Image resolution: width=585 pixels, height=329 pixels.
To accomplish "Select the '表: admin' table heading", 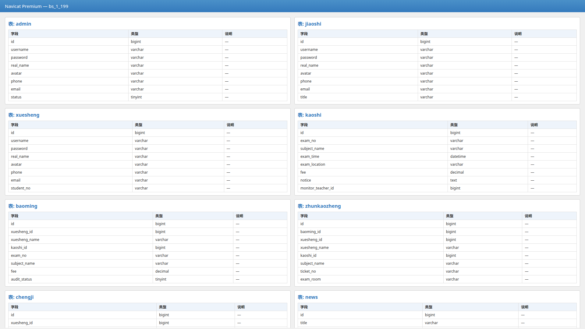I will click(19, 24).
